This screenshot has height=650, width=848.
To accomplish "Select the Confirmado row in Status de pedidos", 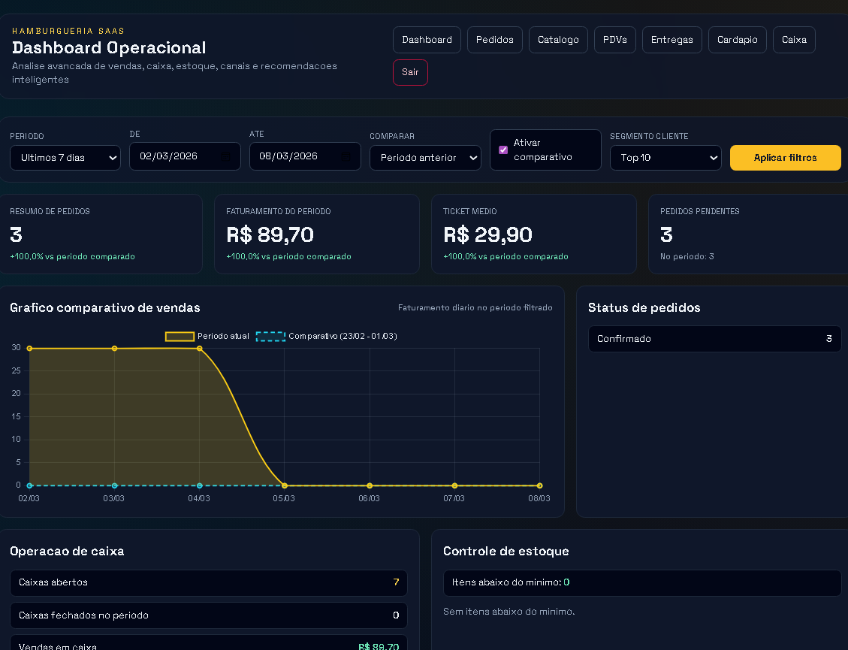I will tap(714, 339).
